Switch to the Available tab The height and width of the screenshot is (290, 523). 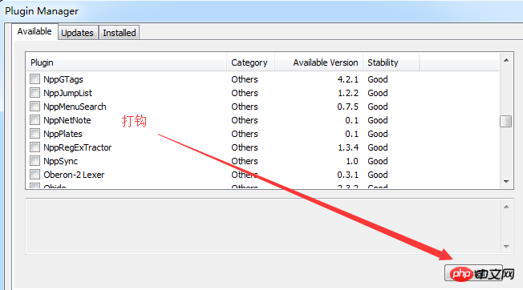click(34, 31)
